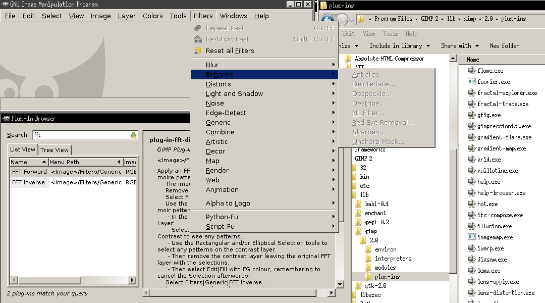Click the Reset all Filters icon
The height and width of the screenshot is (303, 545).
pos(198,51)
